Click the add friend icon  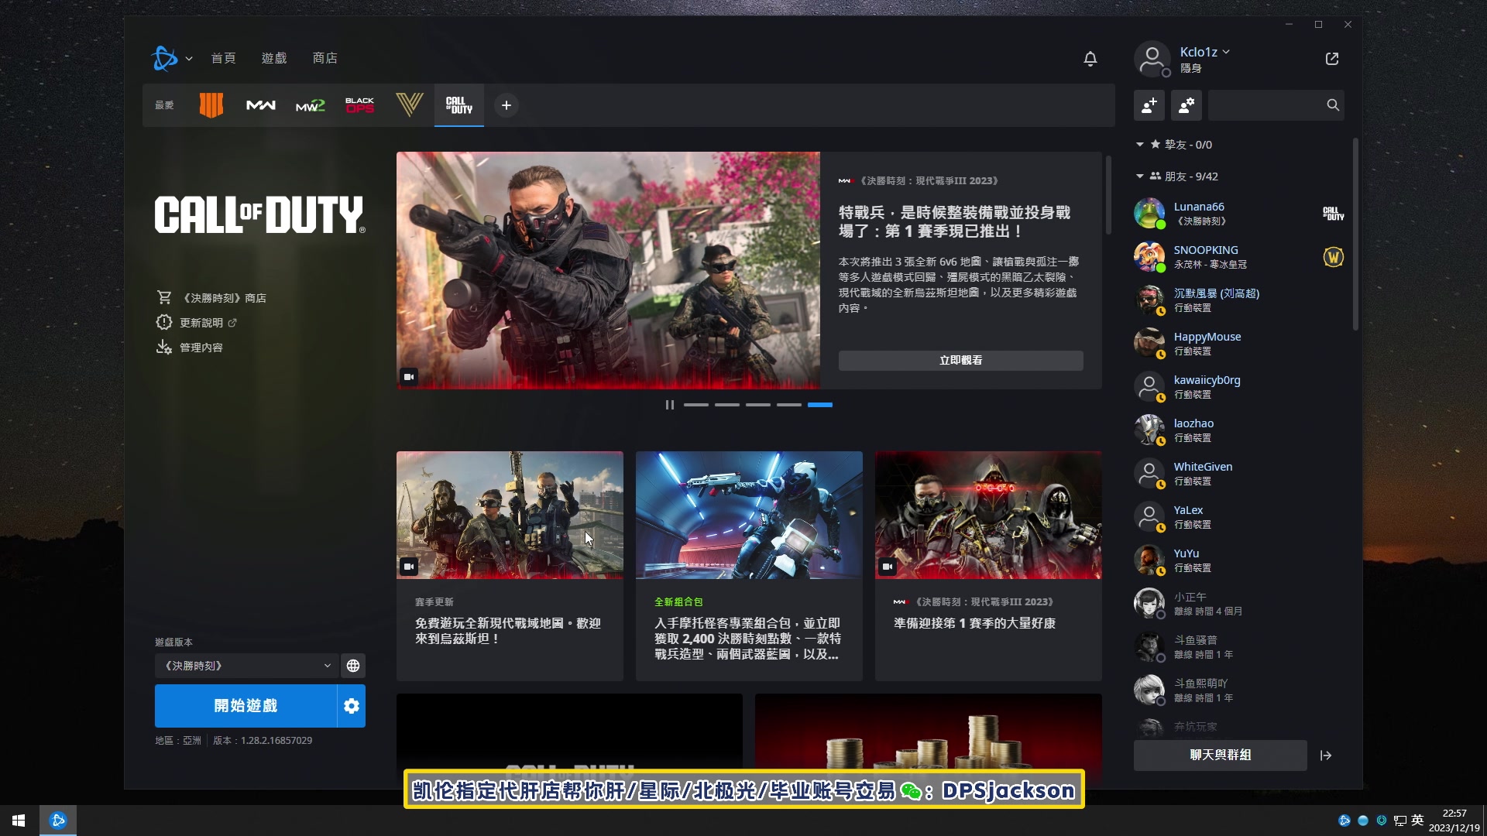pos(1149,105)
